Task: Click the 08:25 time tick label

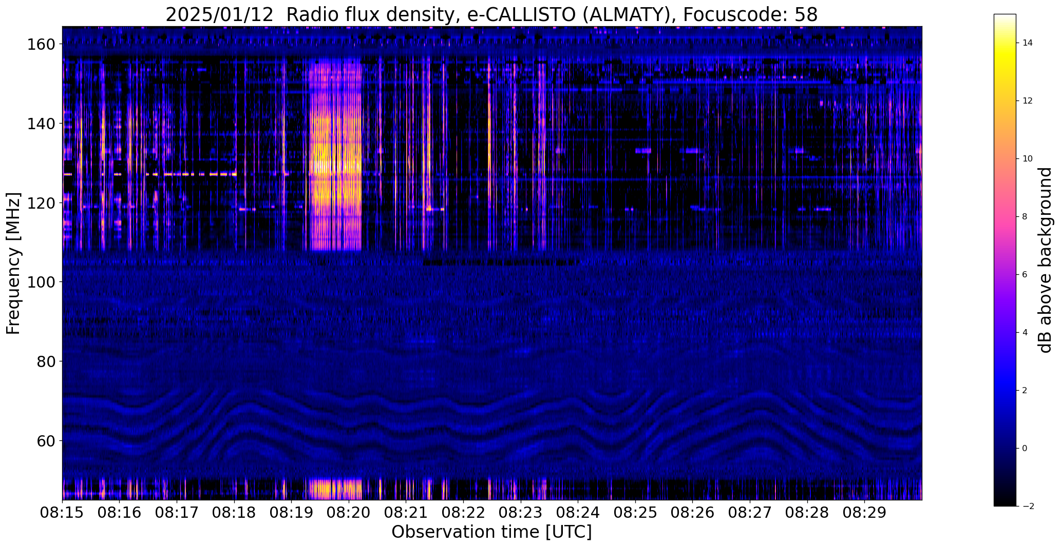Action: [635, 512]
